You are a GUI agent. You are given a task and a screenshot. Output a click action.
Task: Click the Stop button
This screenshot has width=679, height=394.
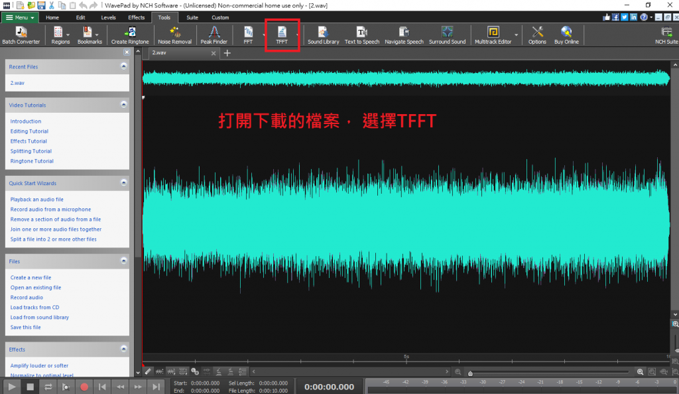[x=30, y=387]
